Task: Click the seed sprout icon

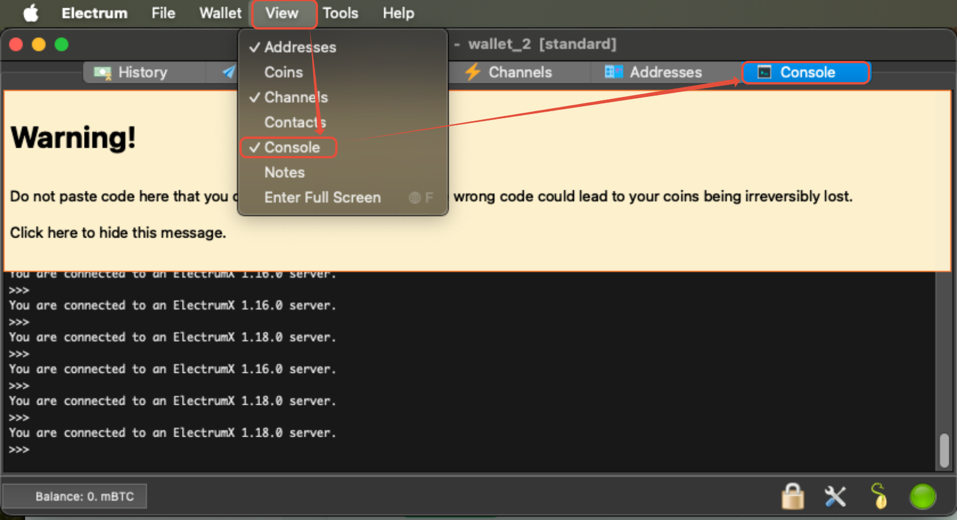Action: [x=879, y=496]
